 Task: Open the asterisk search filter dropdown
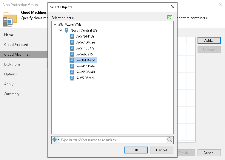coord(56,140)
